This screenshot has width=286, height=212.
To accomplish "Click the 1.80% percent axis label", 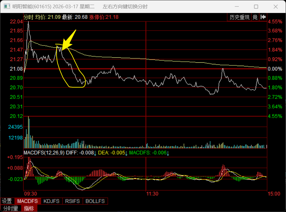I will (x=275, y=88).
